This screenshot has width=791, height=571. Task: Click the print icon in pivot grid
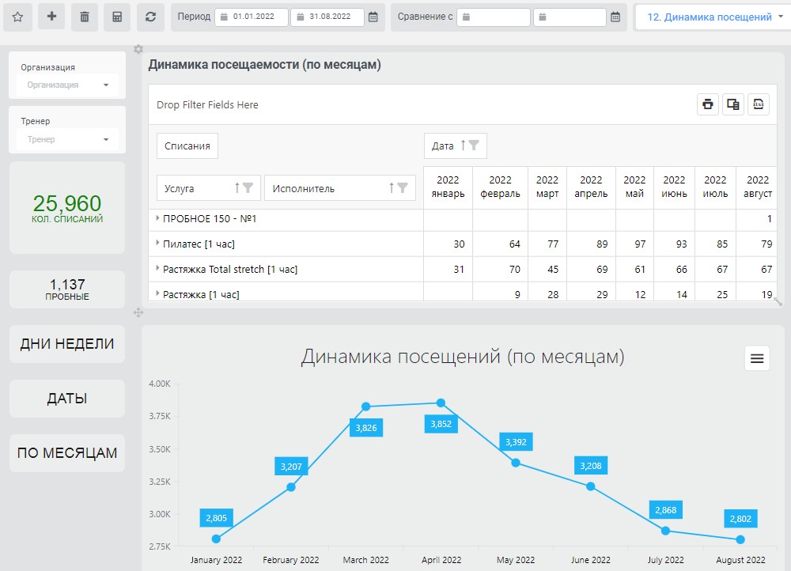708,104
